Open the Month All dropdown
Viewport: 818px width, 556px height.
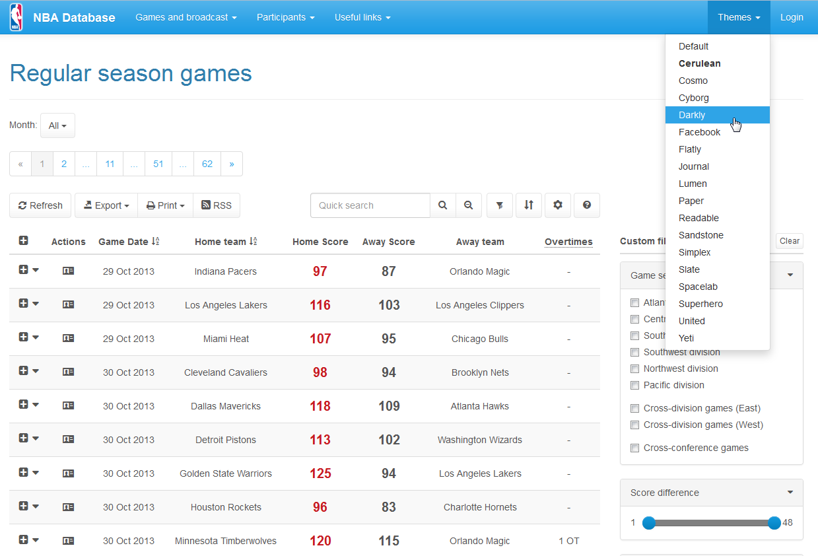[x=57, y=125]
